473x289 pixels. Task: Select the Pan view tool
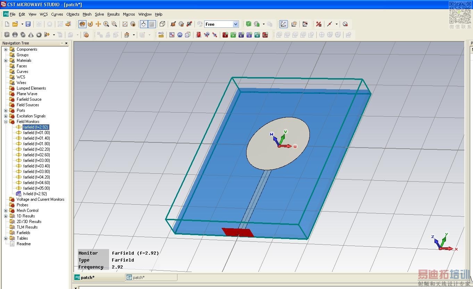click(98, 24)
